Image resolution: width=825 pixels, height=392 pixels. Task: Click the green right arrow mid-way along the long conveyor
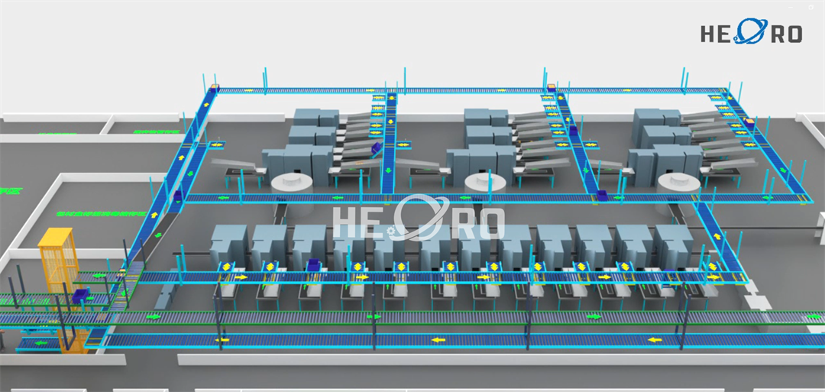pos(373,316)
